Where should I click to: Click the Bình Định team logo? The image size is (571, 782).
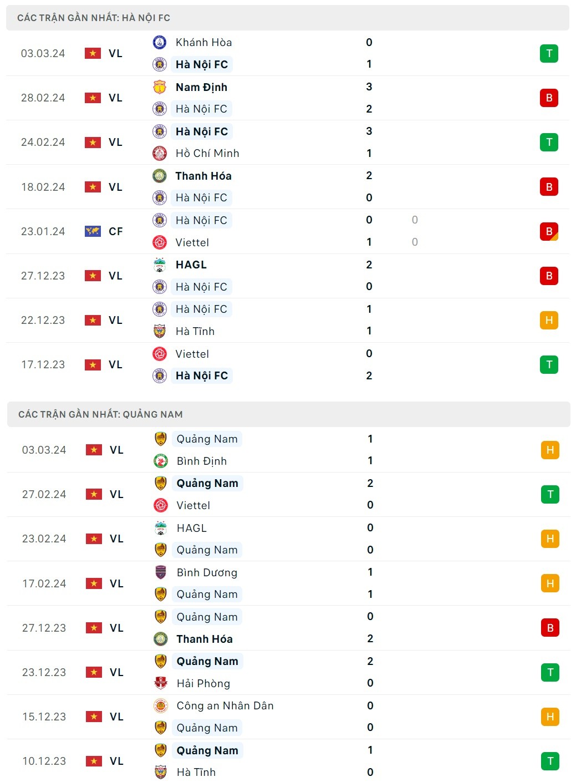tap(161, 461)
